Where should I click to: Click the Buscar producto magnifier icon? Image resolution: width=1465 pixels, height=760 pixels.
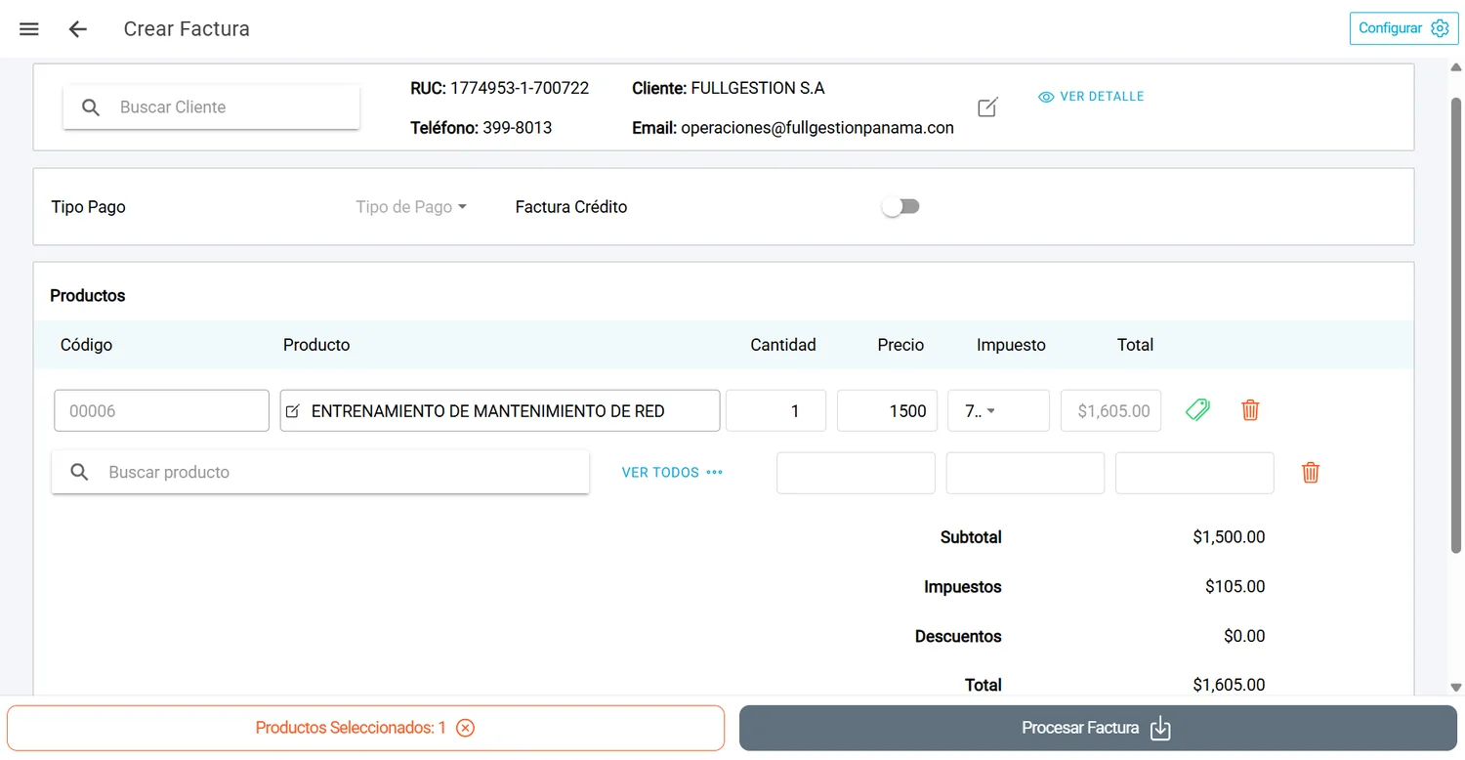click(80, 473)
